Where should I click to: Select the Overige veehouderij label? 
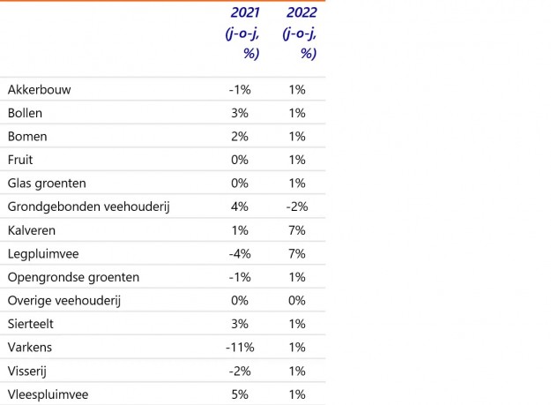coord(63,301)
